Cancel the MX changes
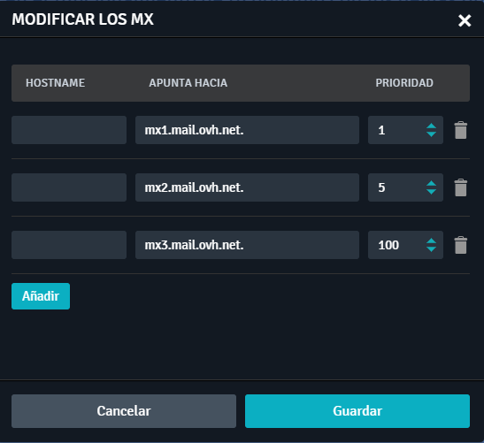Viewport: 484px width, 443px height. (124, 411)
